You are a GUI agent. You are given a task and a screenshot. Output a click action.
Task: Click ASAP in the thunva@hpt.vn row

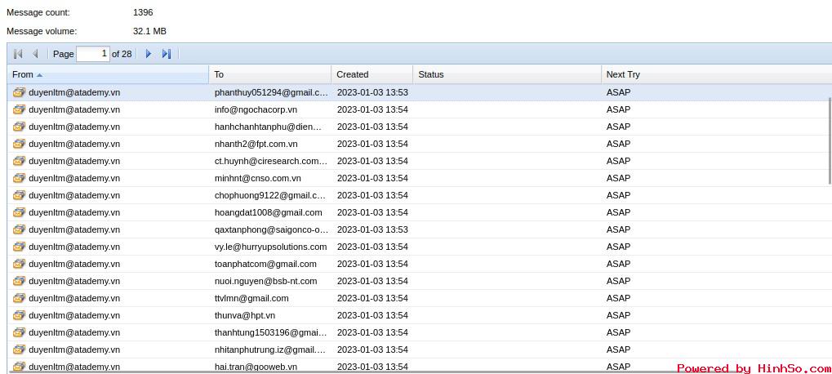618,315
